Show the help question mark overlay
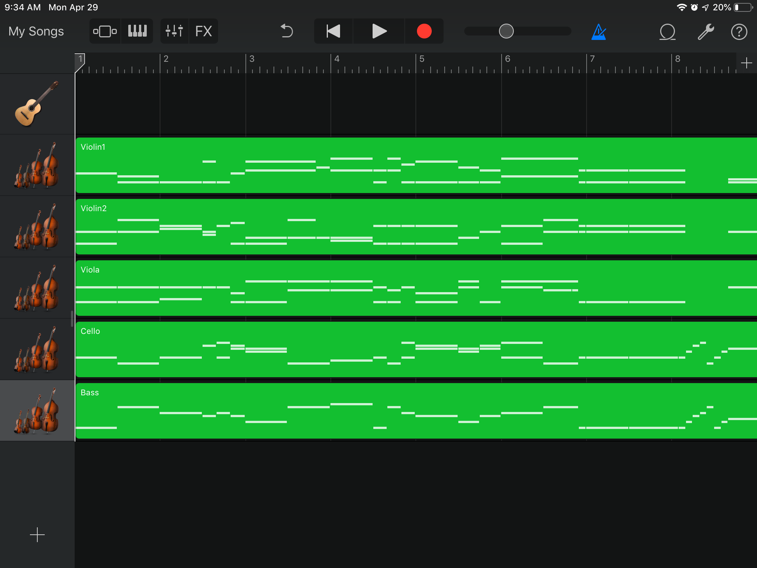Screen dimensions: 757x568 click(x=739, y=32)
